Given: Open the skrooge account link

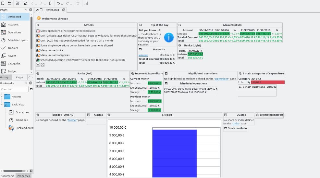Looking at the screenshot, I should coord(143,55).
